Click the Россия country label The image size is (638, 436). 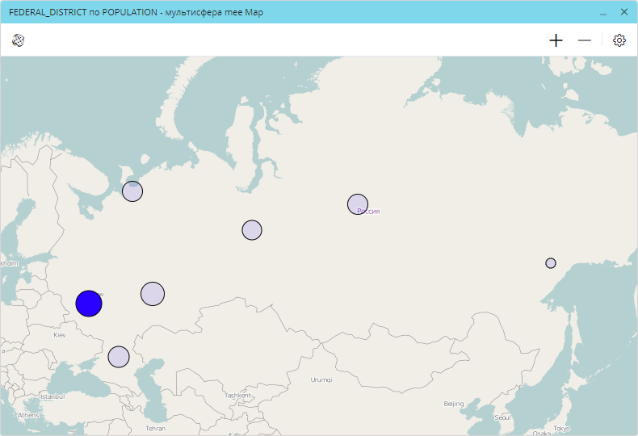369,212
